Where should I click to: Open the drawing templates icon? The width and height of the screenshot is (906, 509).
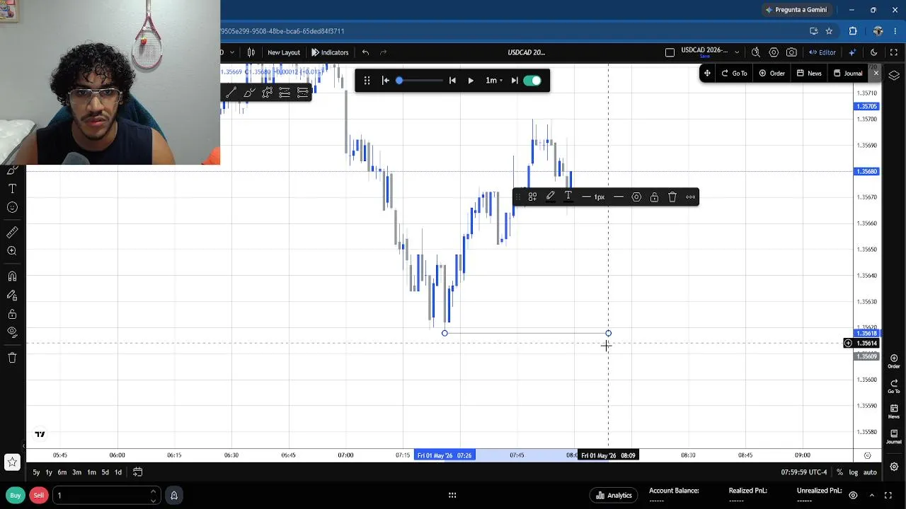(x=532, y=197)
